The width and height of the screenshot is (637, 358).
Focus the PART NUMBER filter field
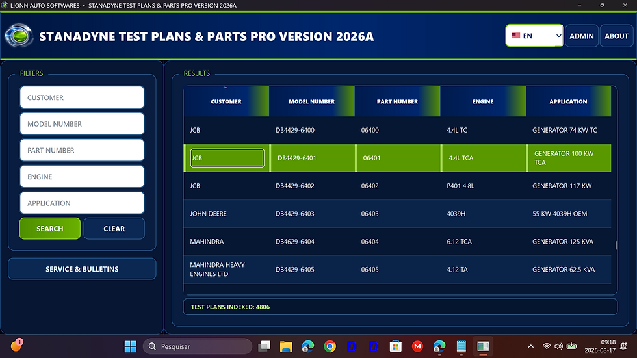[82, 150]
